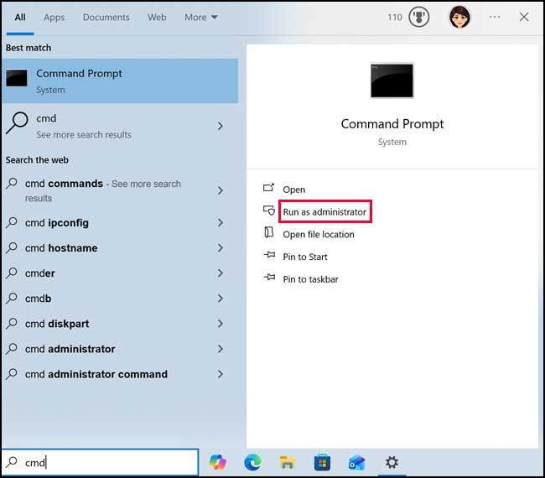Click the Open file location folder icon
The height and width of the screenshot is (478, 545).
[x=268, y=232]
